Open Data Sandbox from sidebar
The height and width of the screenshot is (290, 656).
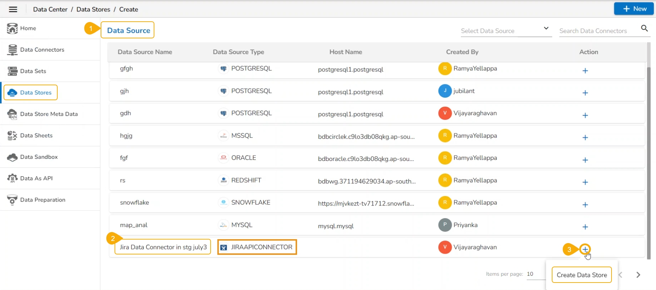click(x=39, y=157)
